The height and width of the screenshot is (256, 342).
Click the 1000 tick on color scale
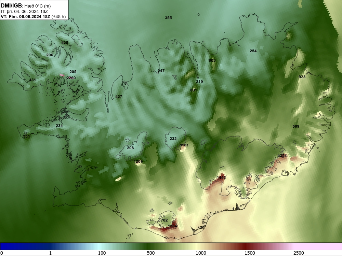pyautogui.click(x=201, y=253)
